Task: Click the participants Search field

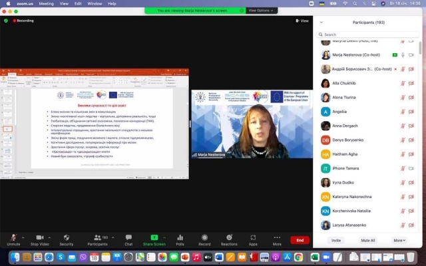Action: coord(368,35)
